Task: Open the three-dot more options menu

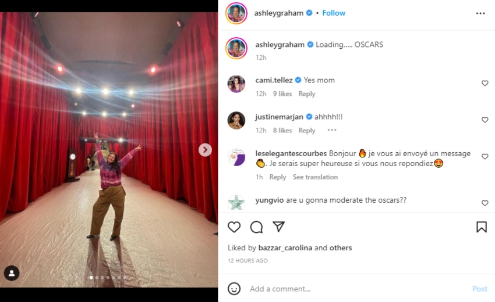Action: 480,13
